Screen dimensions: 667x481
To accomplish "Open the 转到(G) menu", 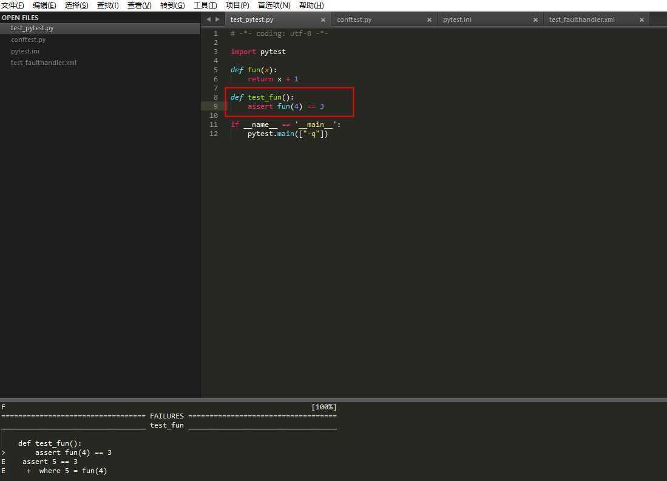I will click(172, 5).
